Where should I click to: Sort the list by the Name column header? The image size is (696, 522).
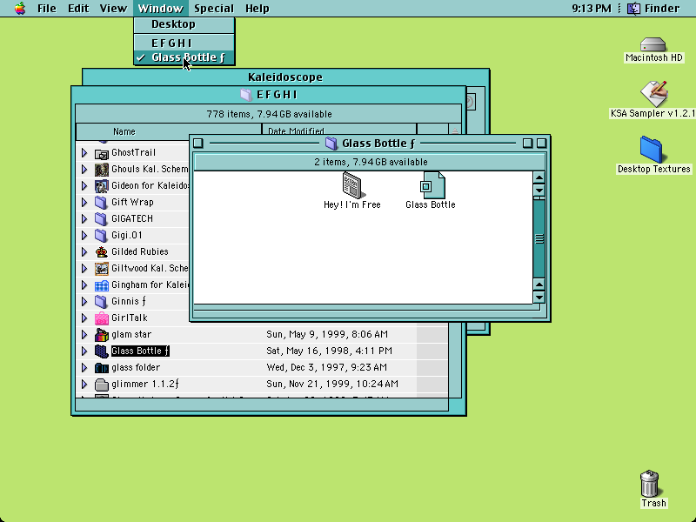pyautogui.click(x=169, y=131)
